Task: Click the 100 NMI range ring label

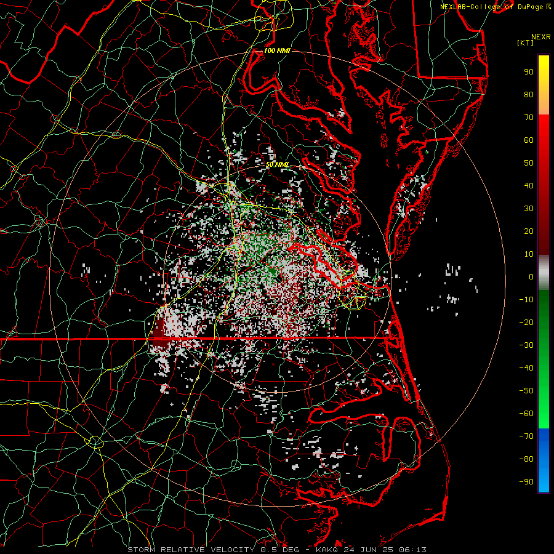Action: point(276,50)
